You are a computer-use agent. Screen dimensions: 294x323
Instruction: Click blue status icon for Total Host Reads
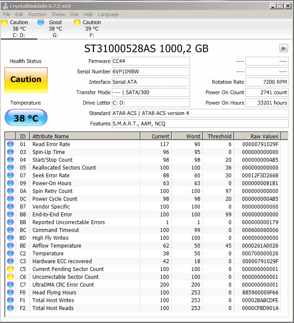pos(10,308)
